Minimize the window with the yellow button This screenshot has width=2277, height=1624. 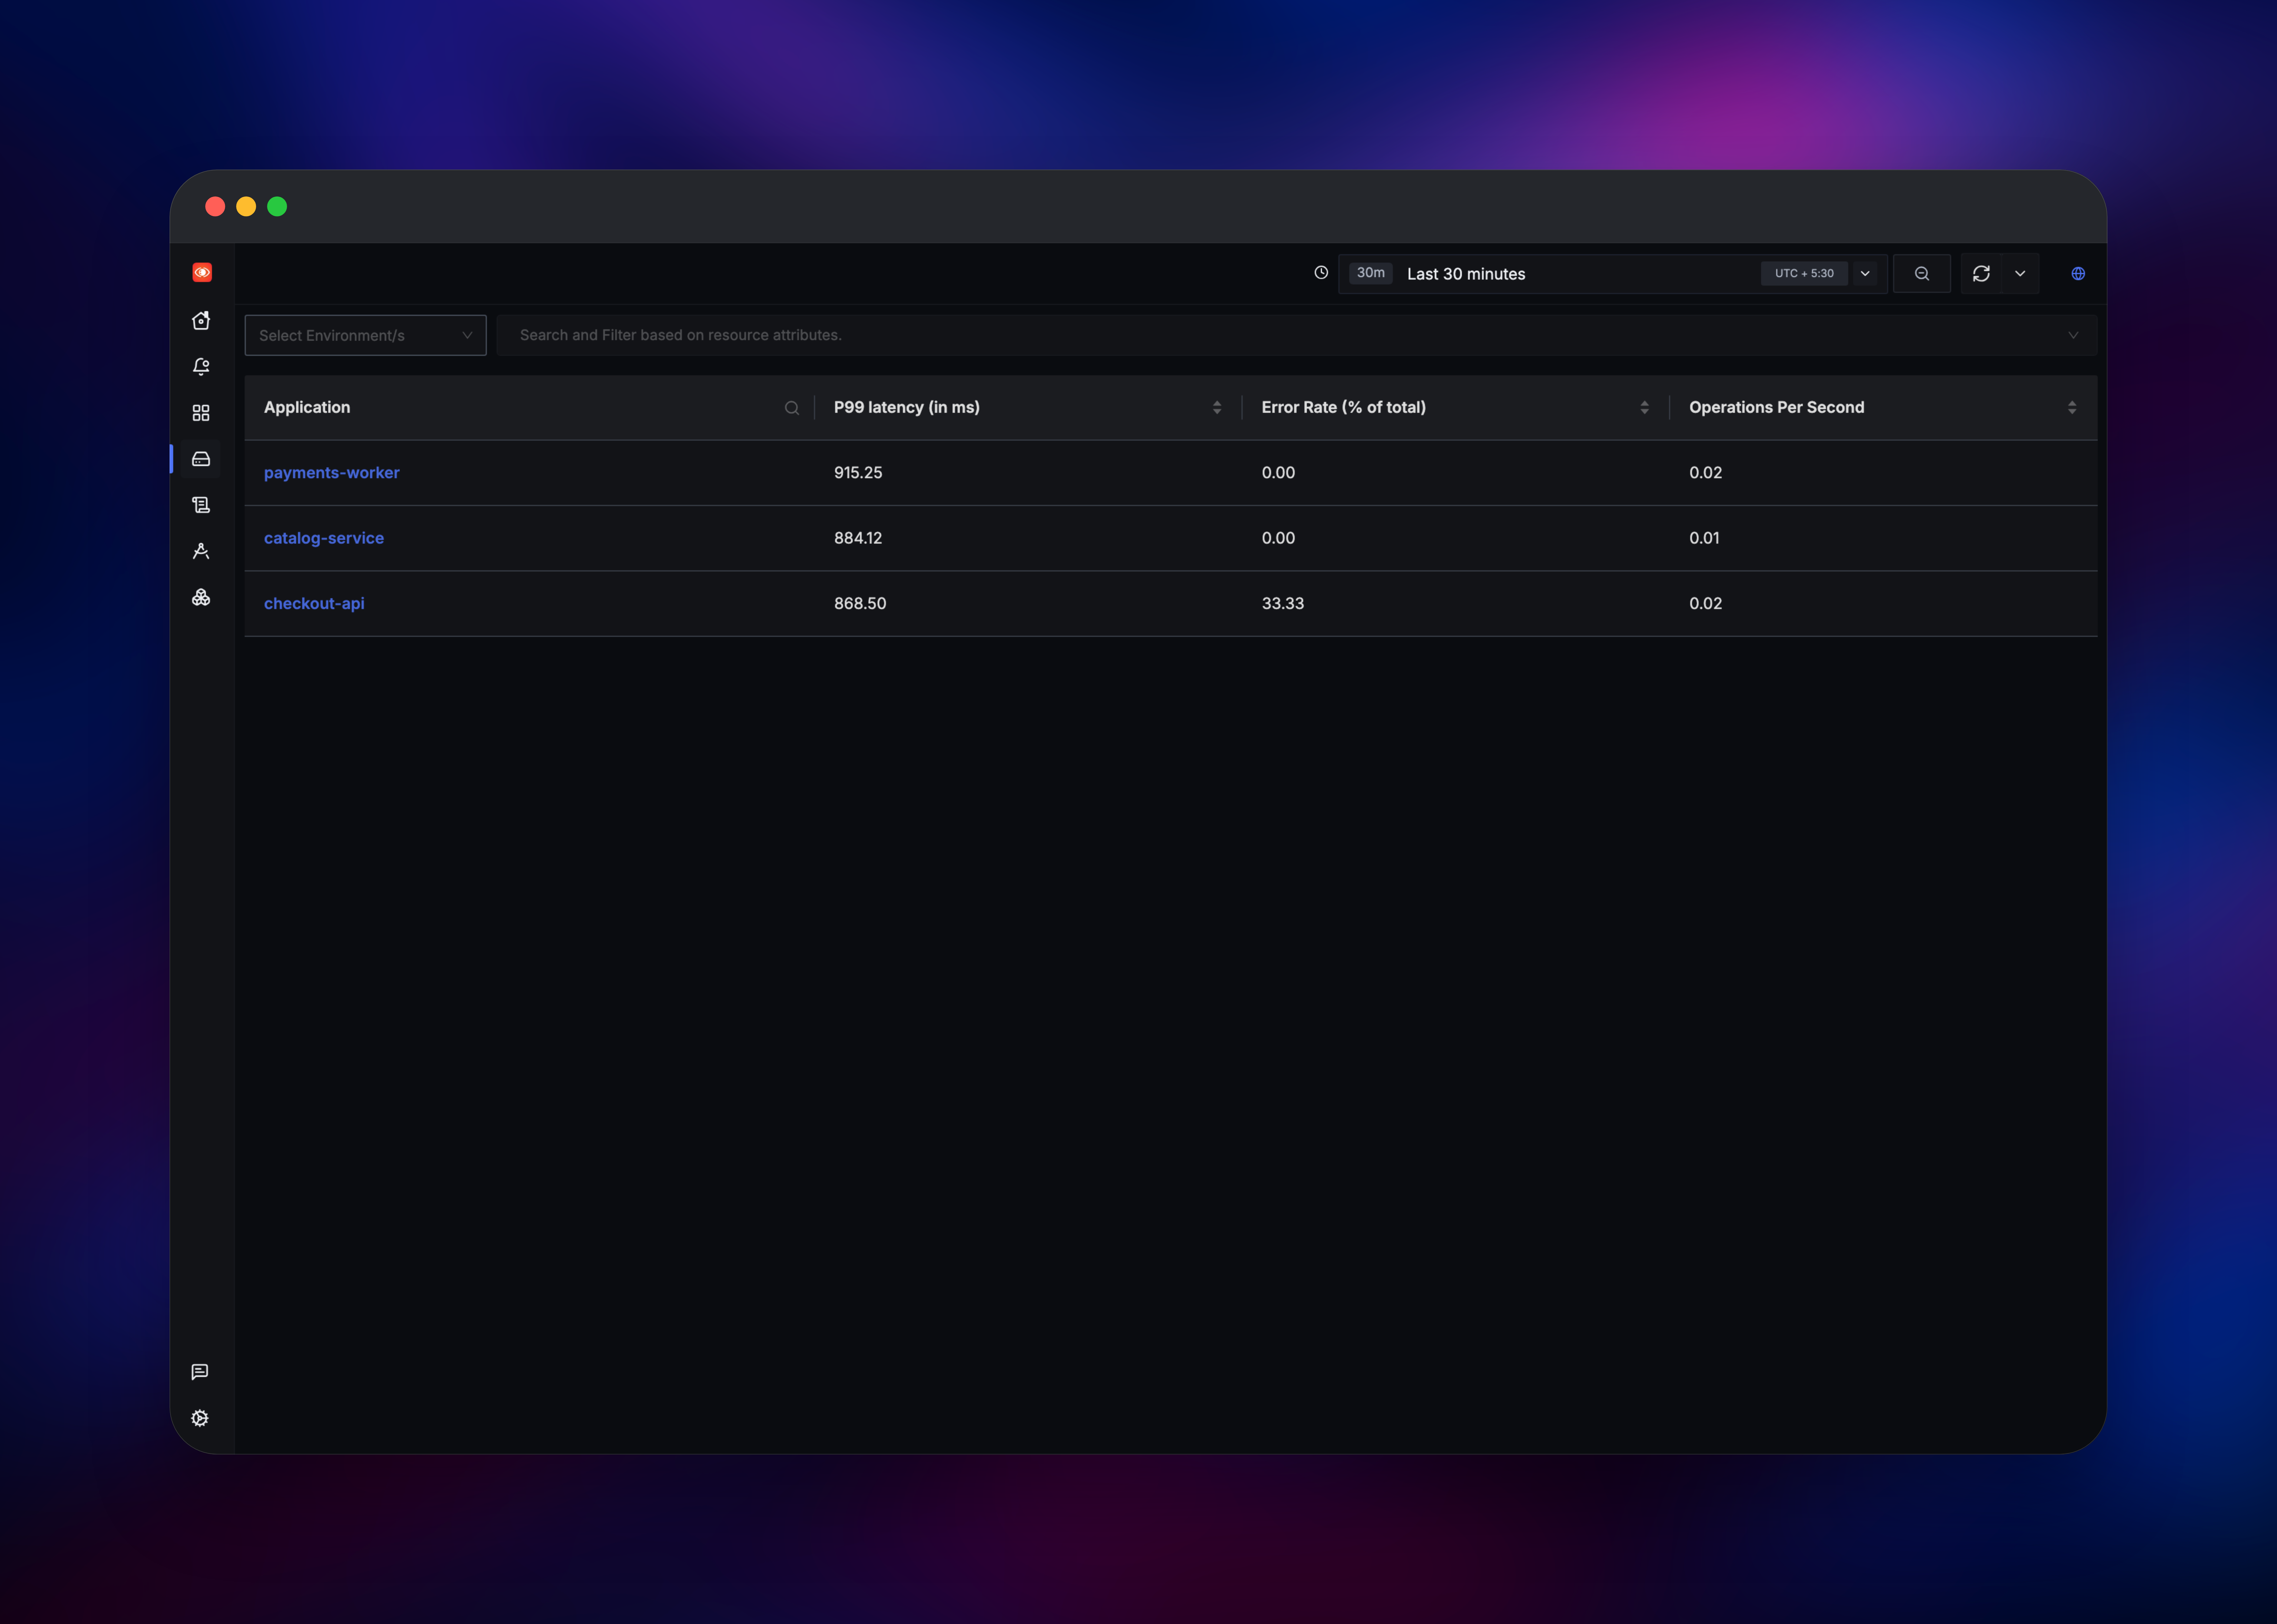[x=246, y=206]
